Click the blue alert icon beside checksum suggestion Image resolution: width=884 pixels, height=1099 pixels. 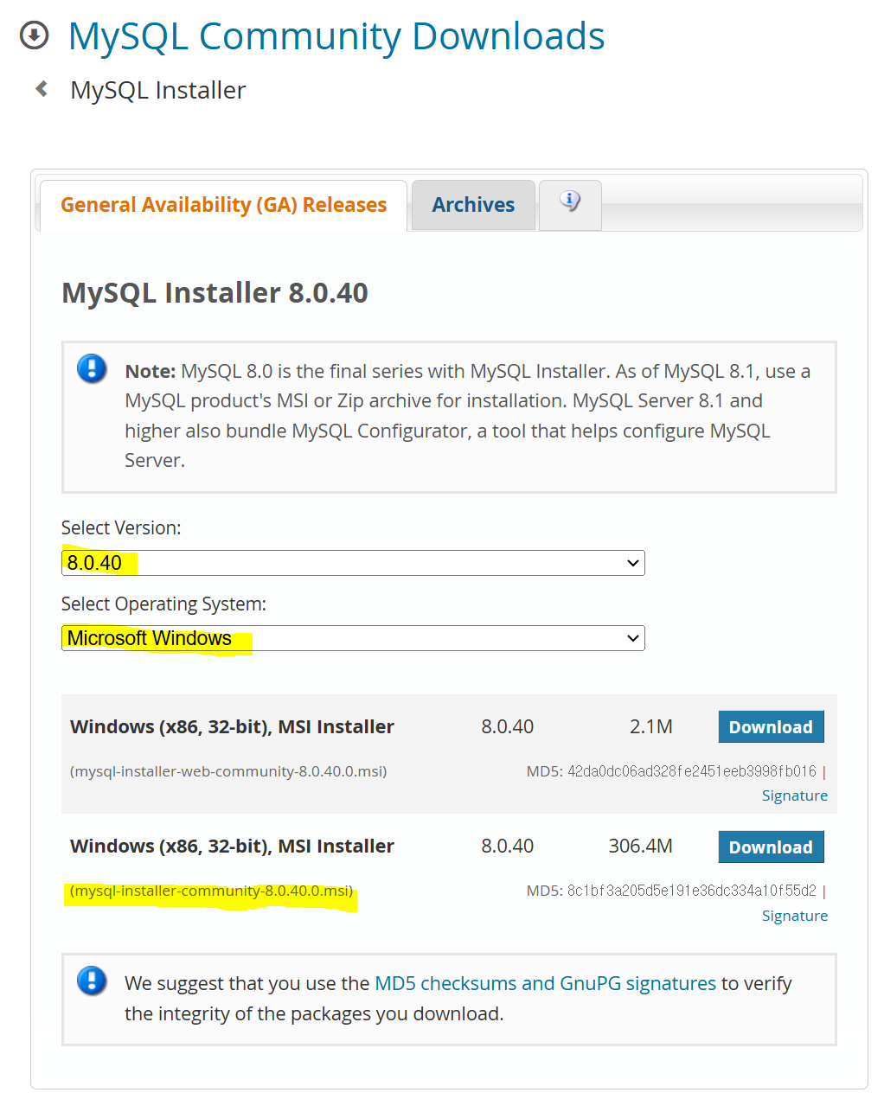click(92, 981)
